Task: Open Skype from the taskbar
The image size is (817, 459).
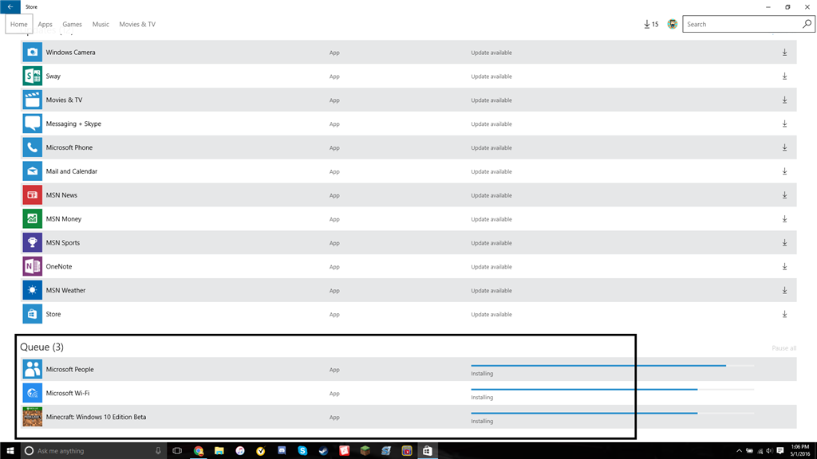Action: [302, 451]
